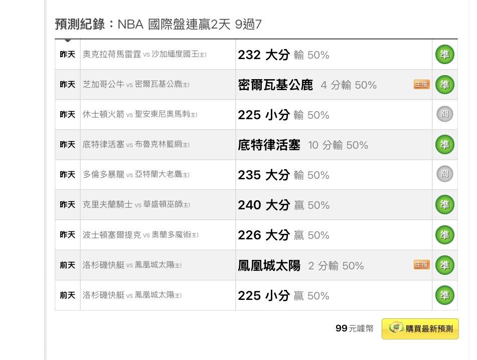Open the 奧克拉荷馬雷霆 vs 沙加緬度國王 matchup
This screenshot has height=360, width=477.
coord(144,55)
